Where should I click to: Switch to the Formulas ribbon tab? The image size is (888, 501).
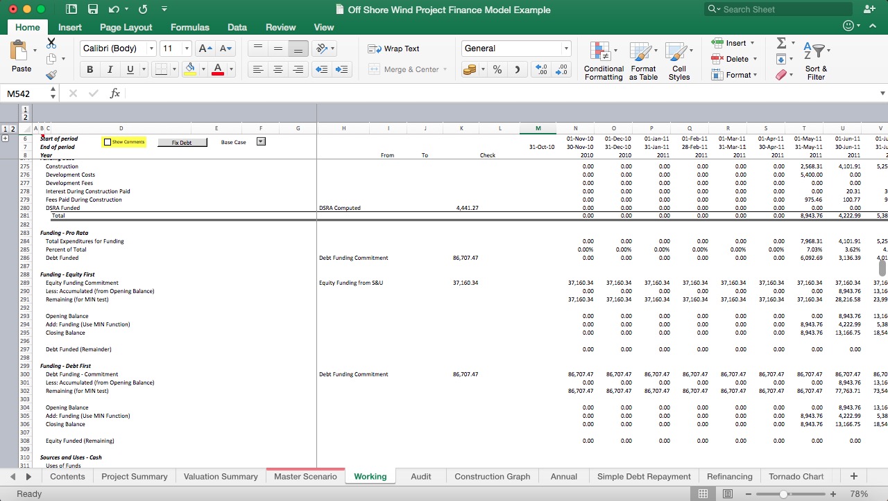189,27
